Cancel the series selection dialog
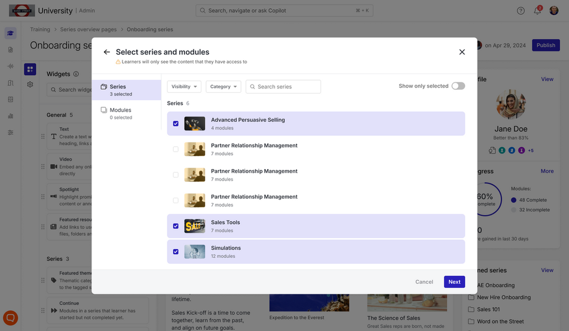Screen dimensions: 569x331 pos(424,282)
